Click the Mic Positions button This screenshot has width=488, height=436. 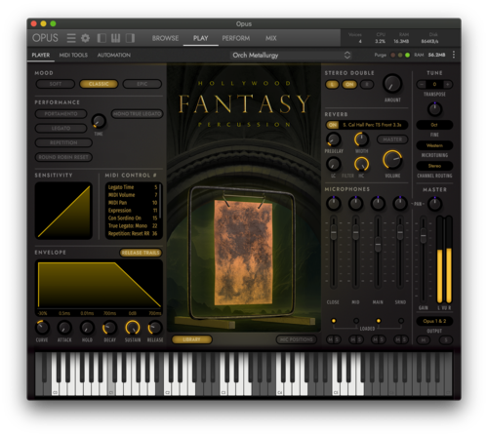click(x=296, y=339)
